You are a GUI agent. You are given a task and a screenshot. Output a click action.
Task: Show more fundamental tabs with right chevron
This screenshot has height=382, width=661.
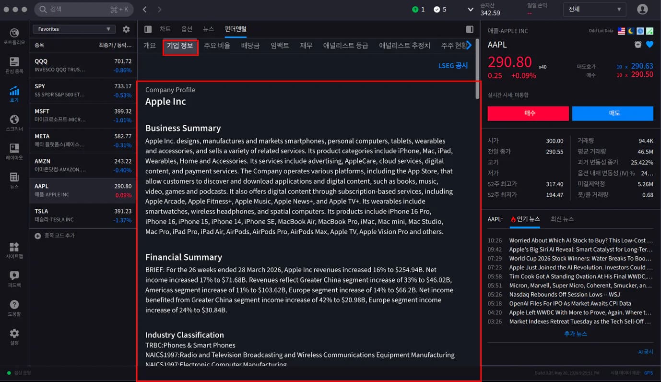469,45
